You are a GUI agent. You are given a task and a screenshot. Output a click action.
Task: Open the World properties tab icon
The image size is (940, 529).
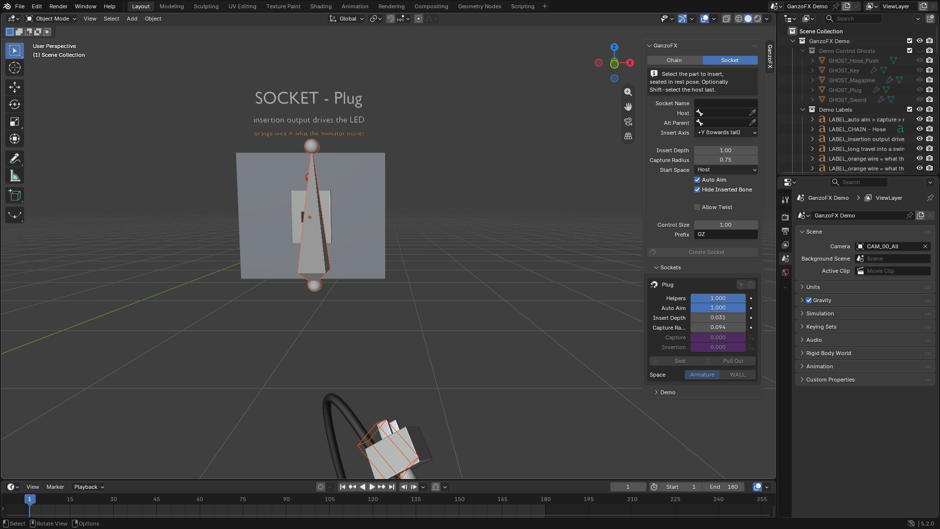pyautogui.click(x=785, y=272)
